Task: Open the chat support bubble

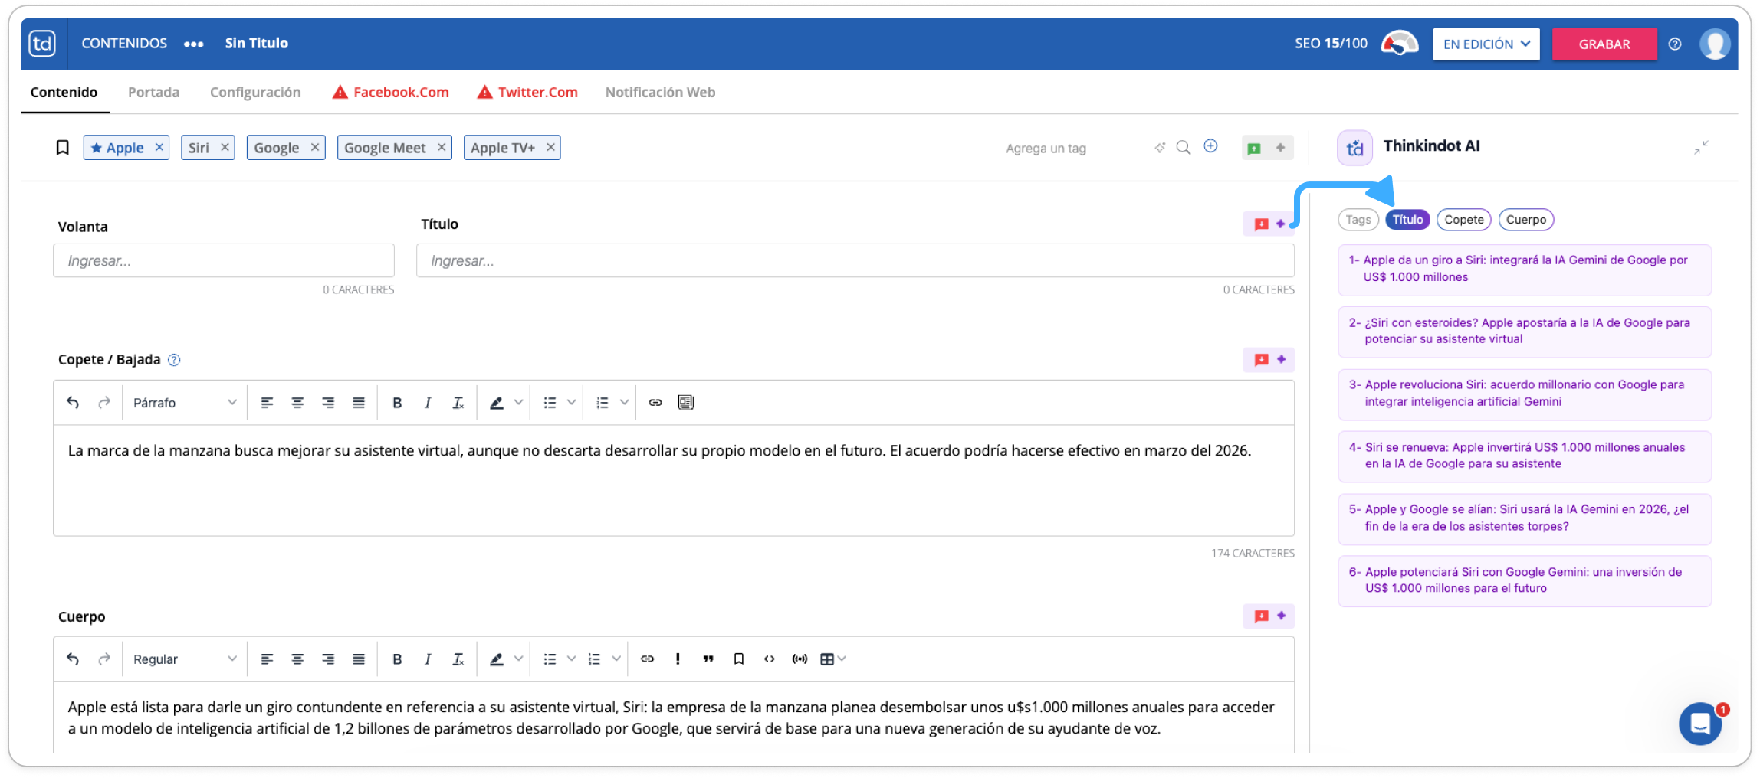Action: 1700,724
